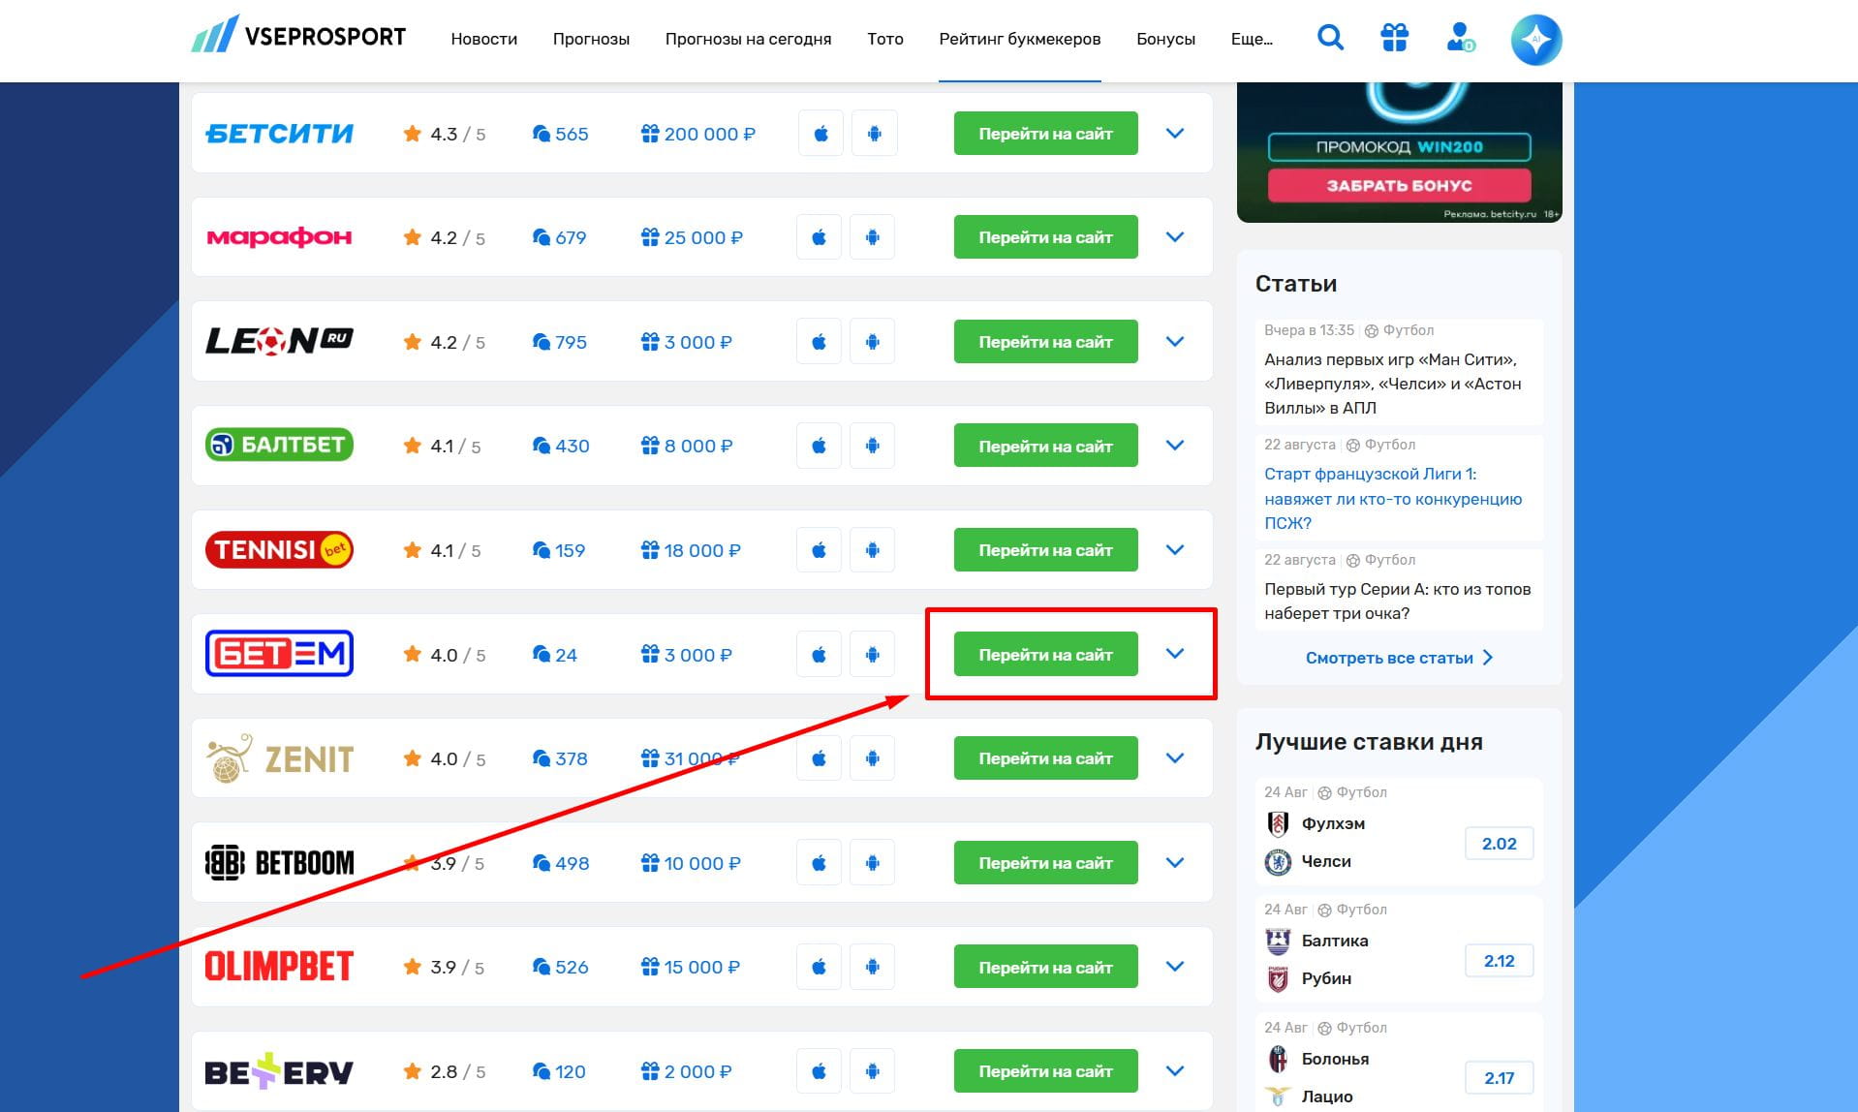Open Балтбет Android app icon
This screenshot has height=1112, width=1858.
[872, 446]
